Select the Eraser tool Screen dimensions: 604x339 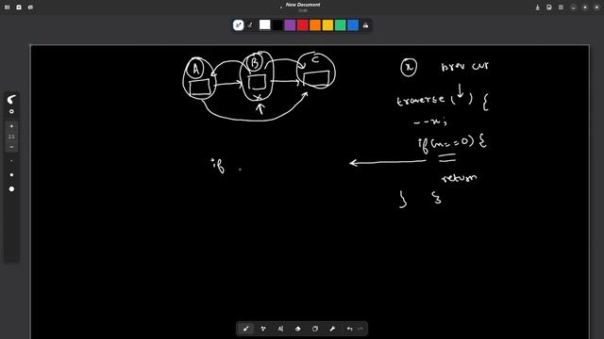pos(298,329)
